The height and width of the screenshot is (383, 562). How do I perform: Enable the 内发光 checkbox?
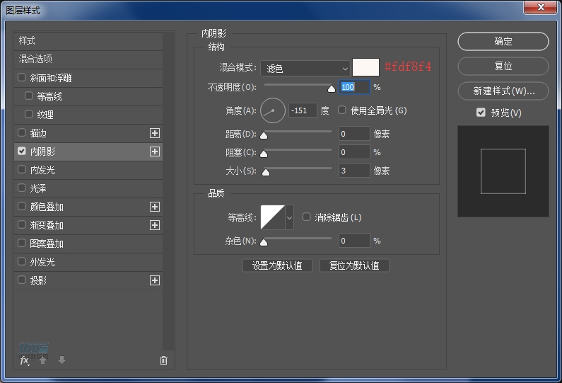(x=22, y=169)
